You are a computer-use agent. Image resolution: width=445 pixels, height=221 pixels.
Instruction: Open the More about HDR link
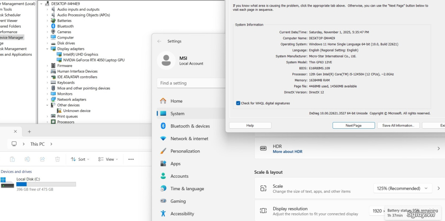coord(287,152)
